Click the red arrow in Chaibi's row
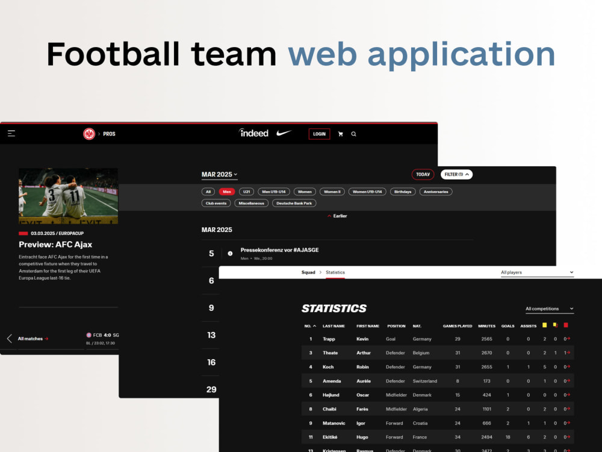 [x=569, y=409]
